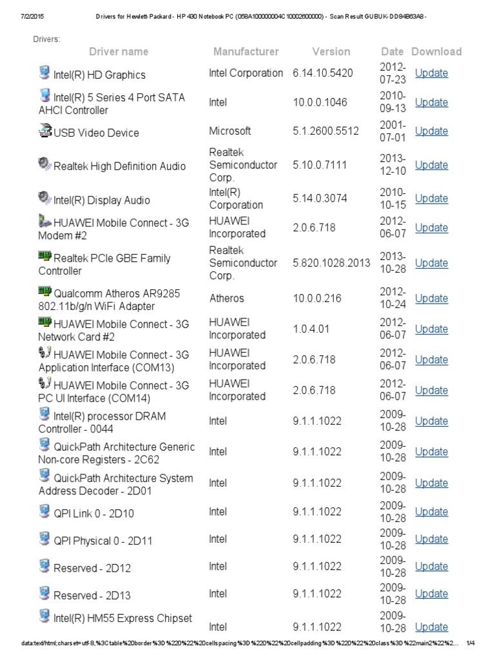
Task: Click the HUAWEI Application Interface COM13 port icon
Action: tap(44, 353)
